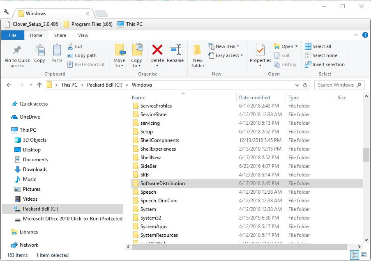Close the Windows tab
Image resolution: width=371 pixels, height=261 pixels.
[x=88, y=14]
